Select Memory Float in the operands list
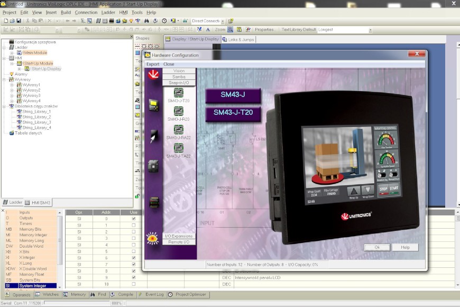Screen dimensions: 460x307 click(32, 274)
